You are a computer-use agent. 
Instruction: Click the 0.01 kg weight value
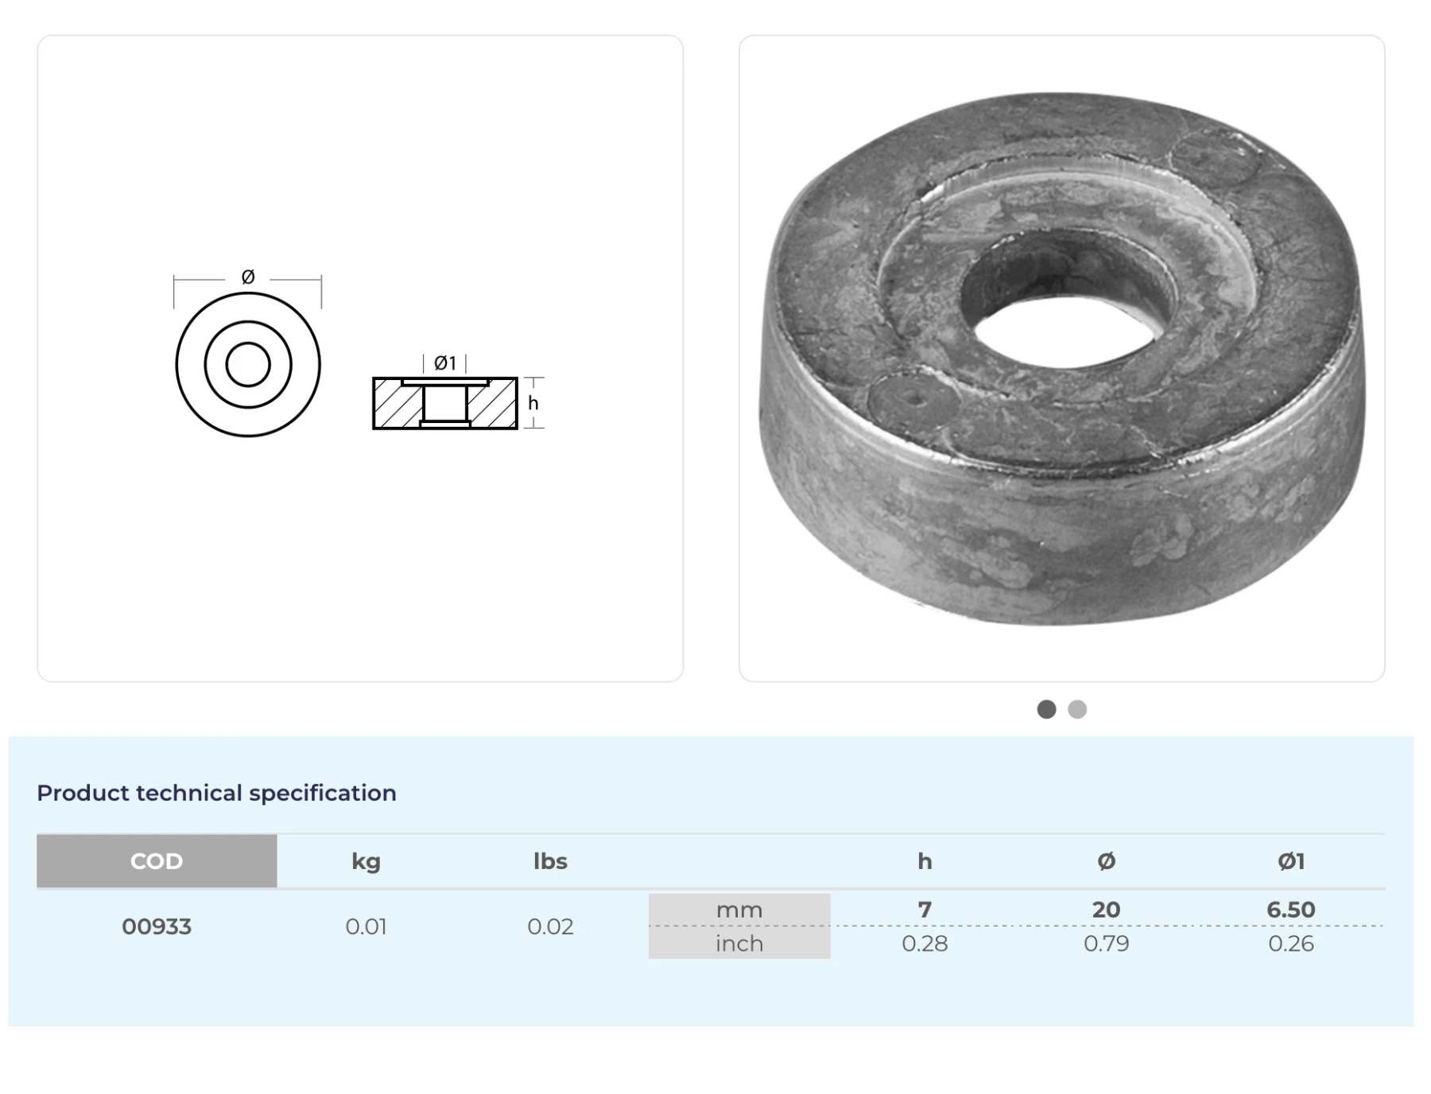point(366,926)
